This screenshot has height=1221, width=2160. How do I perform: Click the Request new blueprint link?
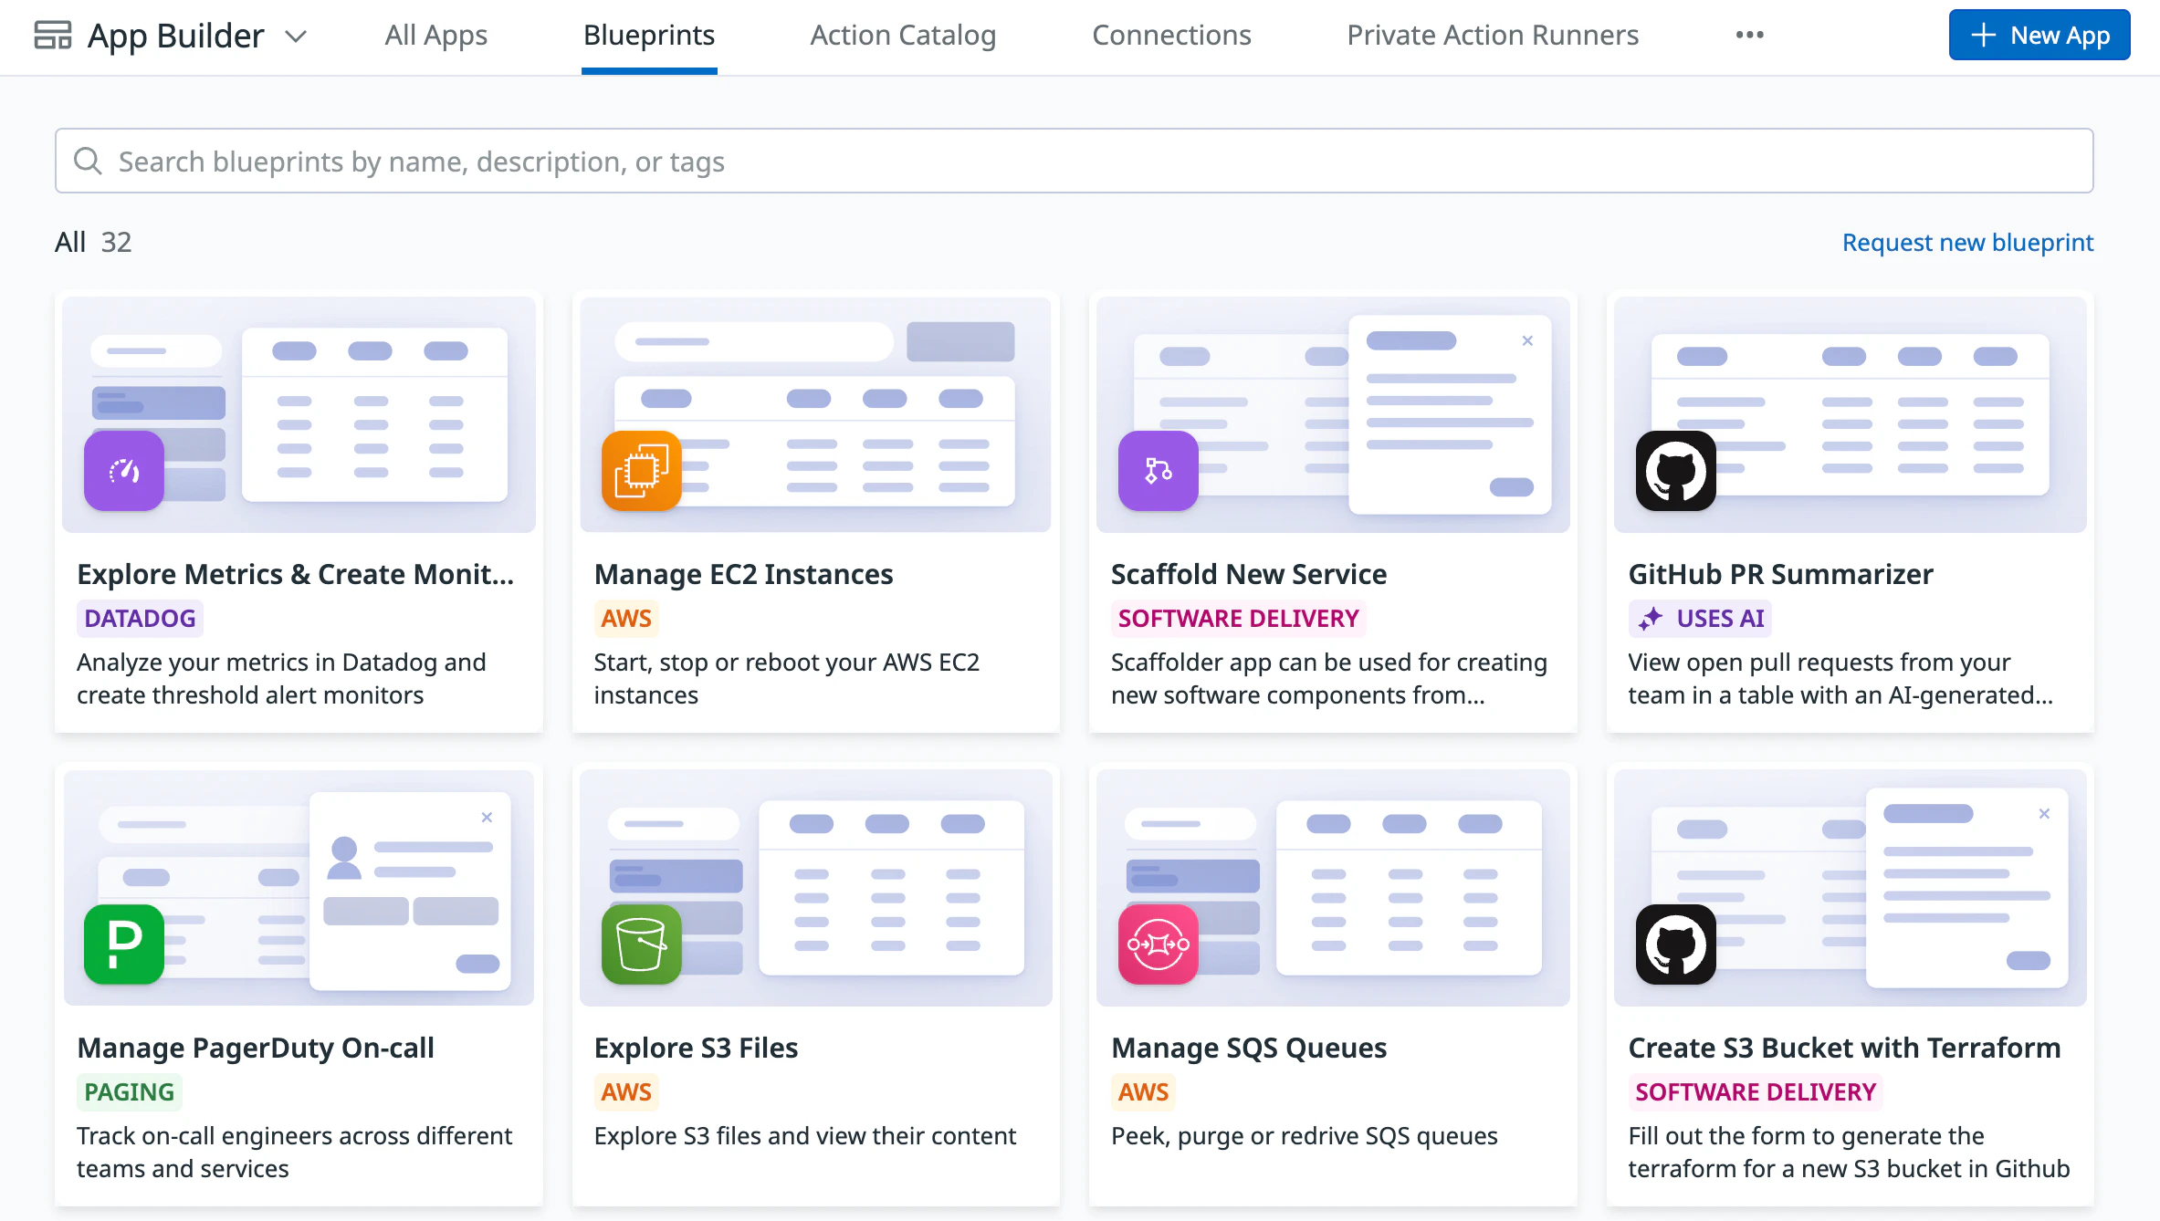[1967, 243]
